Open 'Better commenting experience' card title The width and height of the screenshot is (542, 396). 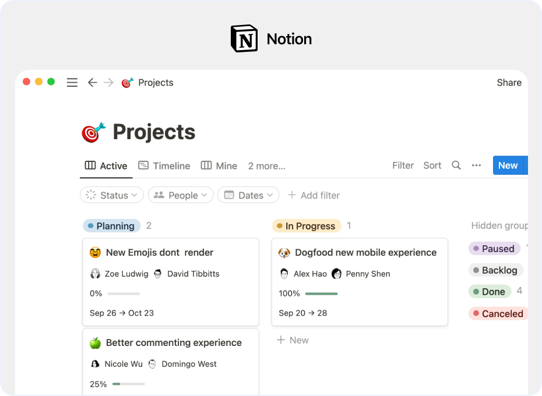coord(174,343)
